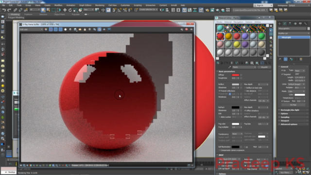Open the Display tab icon in command panel

pos(300,24)
